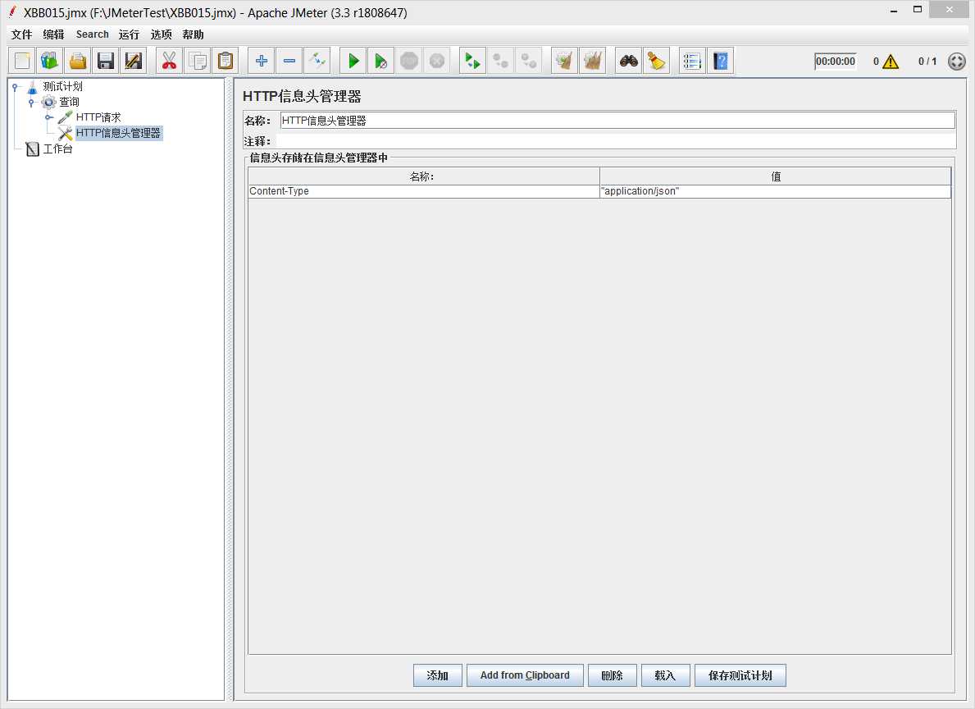Viewport: 975px width, 709px height.
Task: Click the Clear All double broom icon
Action: click(x=593, y=61)
